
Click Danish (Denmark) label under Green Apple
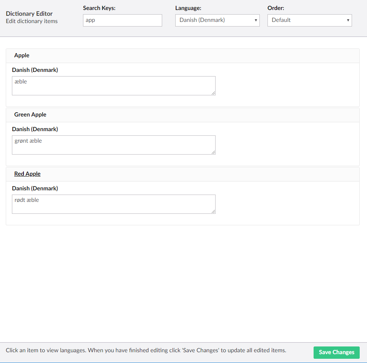point(35,129)
